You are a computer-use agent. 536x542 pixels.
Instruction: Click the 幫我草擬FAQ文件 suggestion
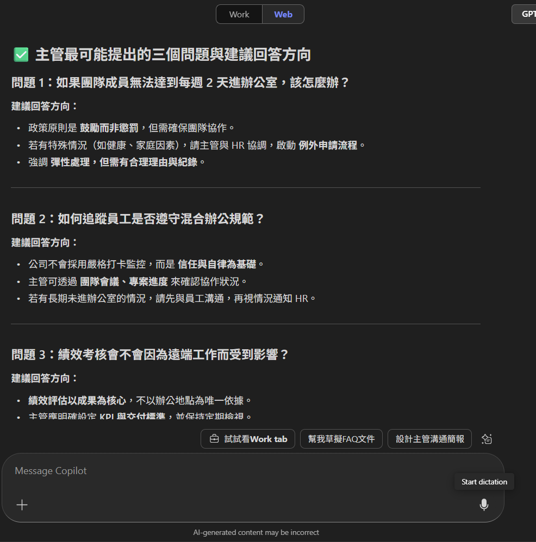341,439
